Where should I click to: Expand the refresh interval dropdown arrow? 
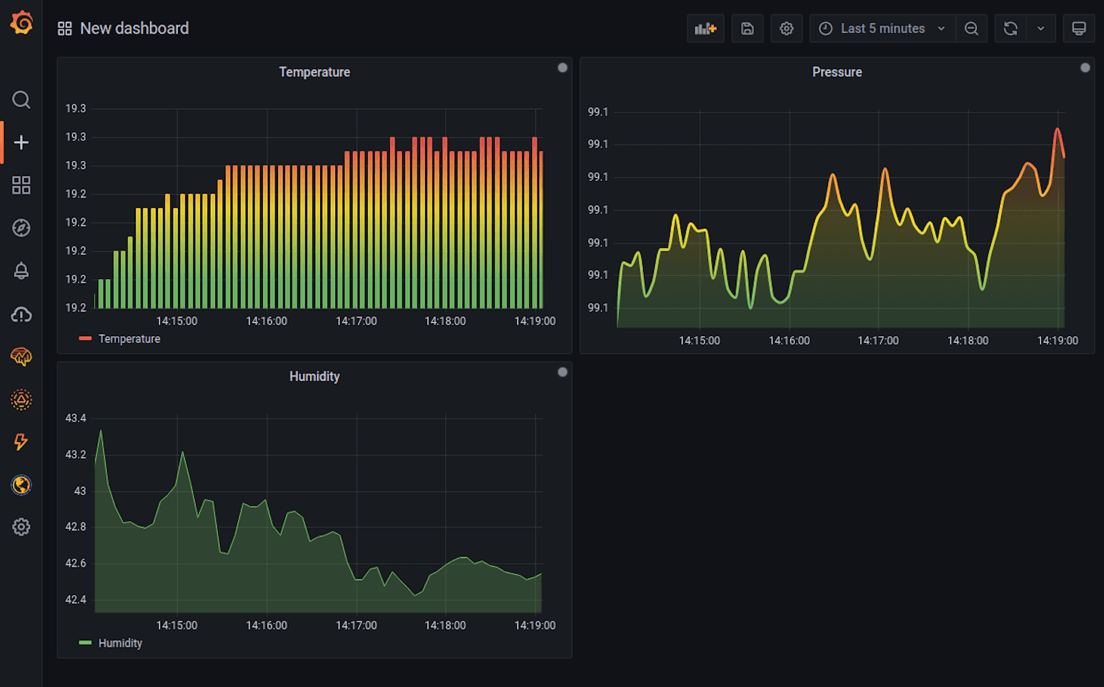[x=1041, y=28]
